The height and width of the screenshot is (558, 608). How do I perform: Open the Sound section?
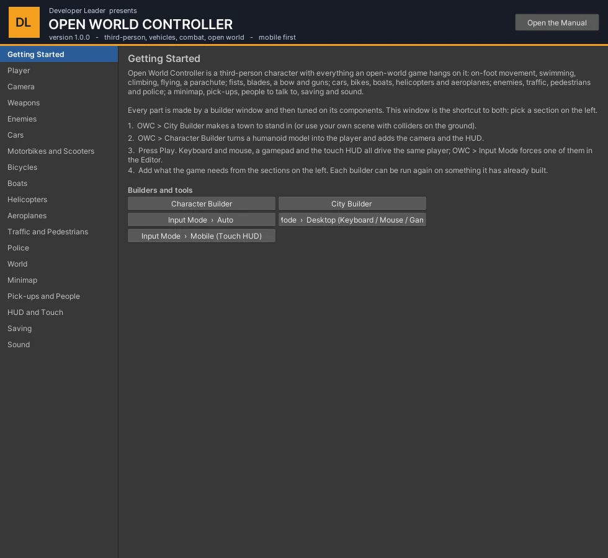[x=59, y=345]
